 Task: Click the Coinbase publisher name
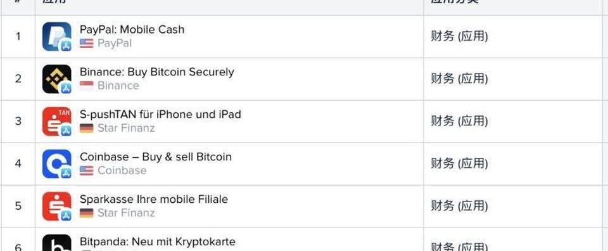[x=122, y=171]
